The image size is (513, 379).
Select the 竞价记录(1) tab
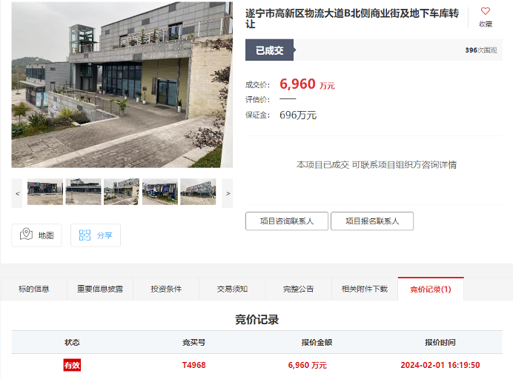coord(431,289)
